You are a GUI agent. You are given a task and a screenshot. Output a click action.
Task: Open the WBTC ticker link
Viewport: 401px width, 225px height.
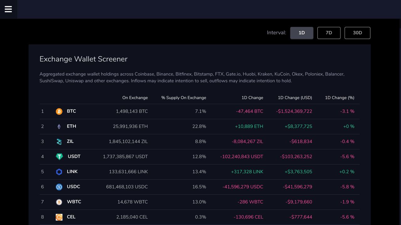coord(74,202)
